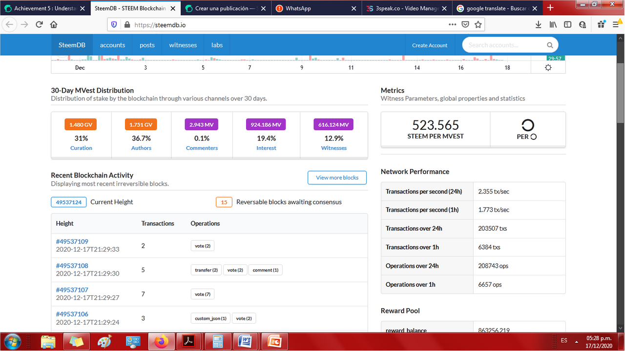Open the library books icon
This screenshot has height=351, width=625.
[553, 24]
